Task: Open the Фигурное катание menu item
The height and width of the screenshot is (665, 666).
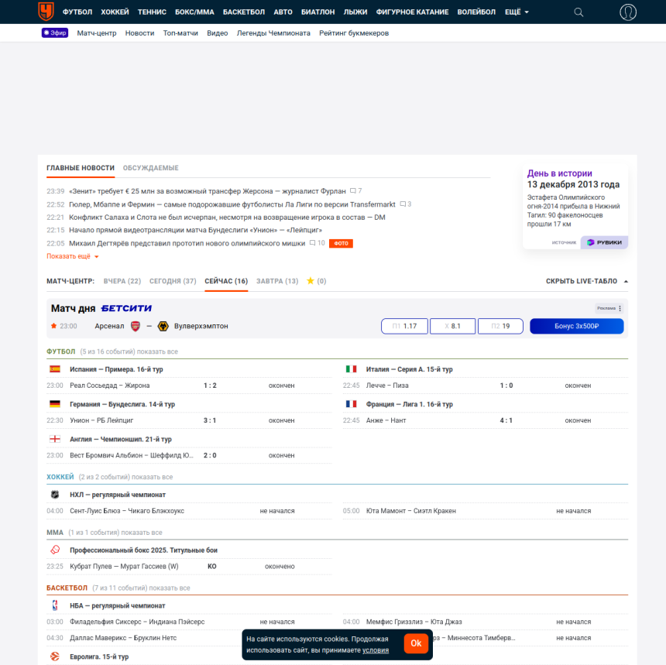Action: (412, 12)
